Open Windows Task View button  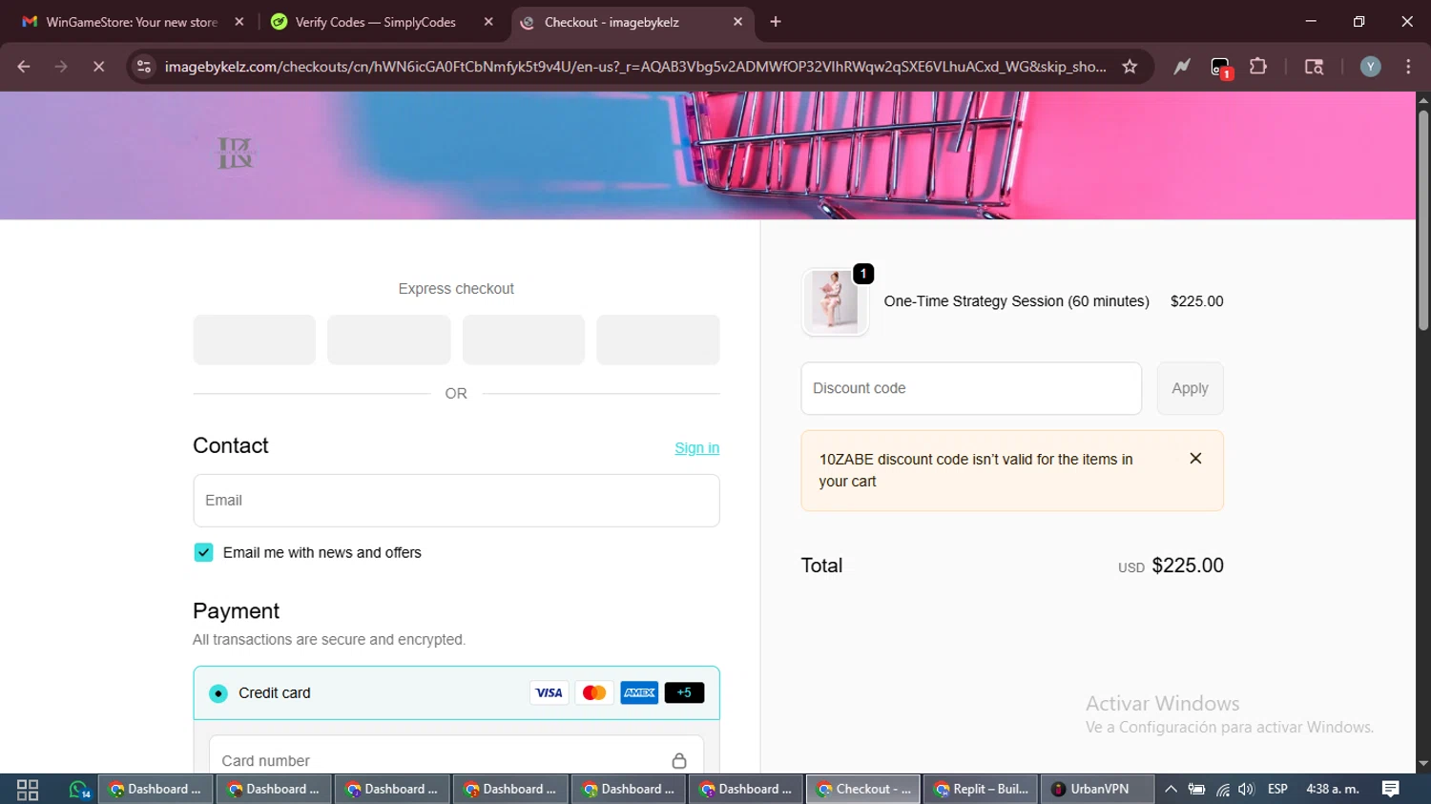coord(28,790)
